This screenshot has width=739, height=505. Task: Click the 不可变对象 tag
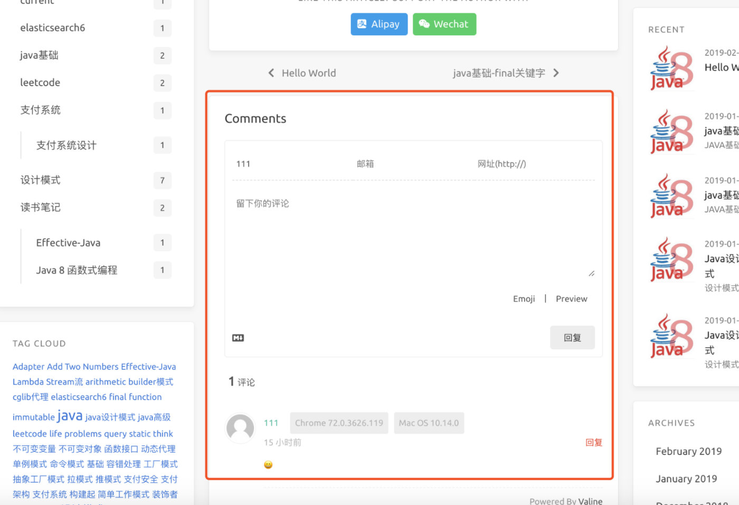pyautogui.click(x=80, y=449)
